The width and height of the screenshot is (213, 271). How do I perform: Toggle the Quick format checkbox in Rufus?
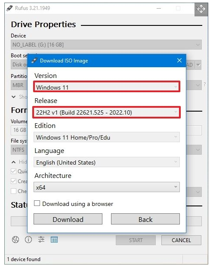pyautogui.click(x=13, y=171)
